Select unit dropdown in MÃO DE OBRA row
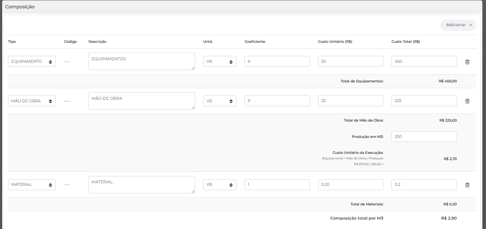The width and height of the screenshot is (486, 229). (x=219, y=101)
